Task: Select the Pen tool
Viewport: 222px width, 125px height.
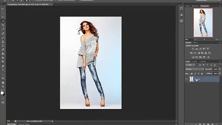Action: pos(3,66)
